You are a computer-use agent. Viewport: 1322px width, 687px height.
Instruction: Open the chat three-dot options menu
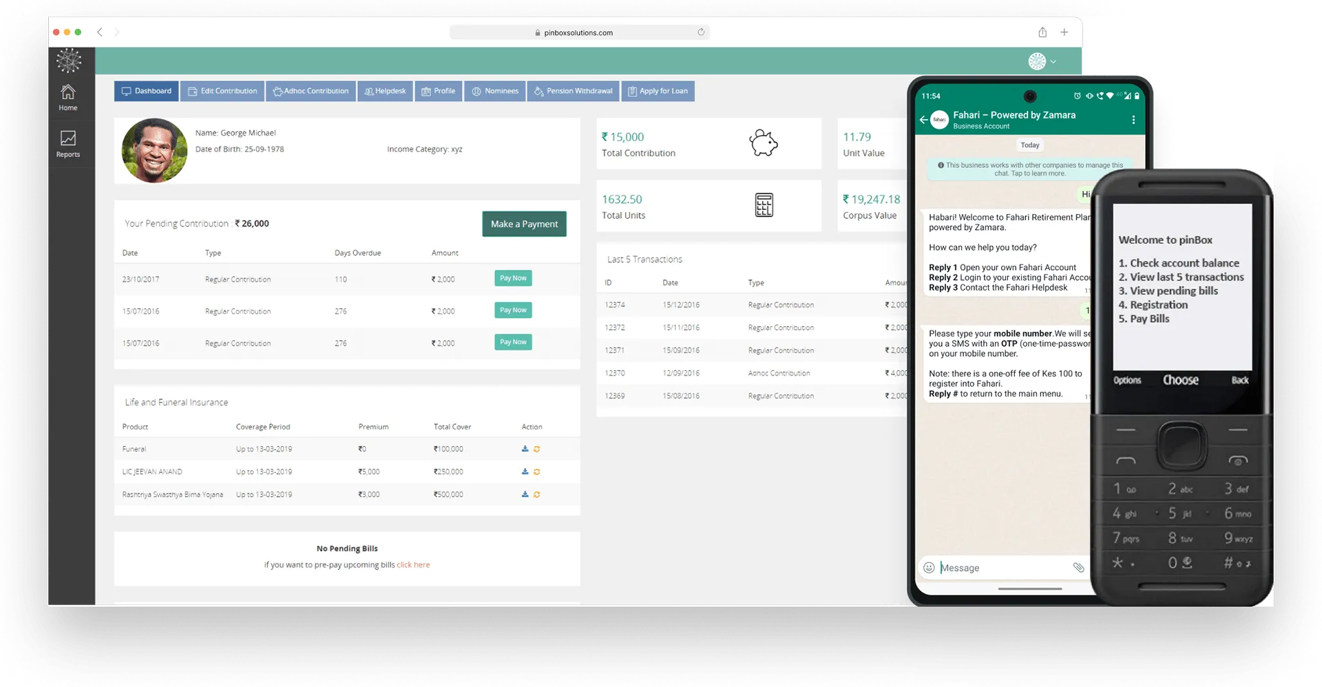click(1133, 120)
